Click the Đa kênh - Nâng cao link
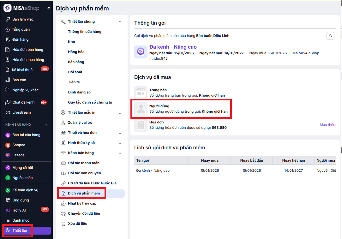The image size is (342, 239). 173,47
